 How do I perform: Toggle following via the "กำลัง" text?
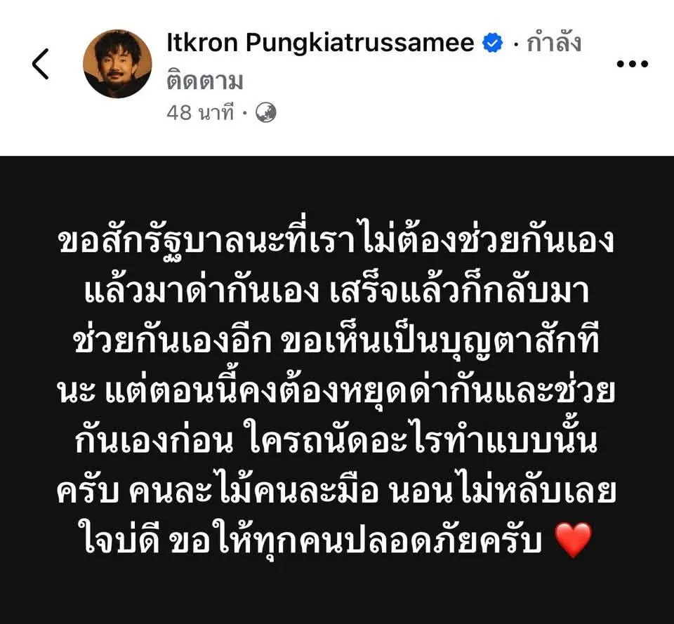click(554, 43)
